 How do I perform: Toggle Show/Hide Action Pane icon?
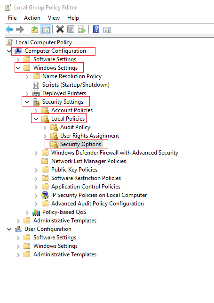(107, 30)
